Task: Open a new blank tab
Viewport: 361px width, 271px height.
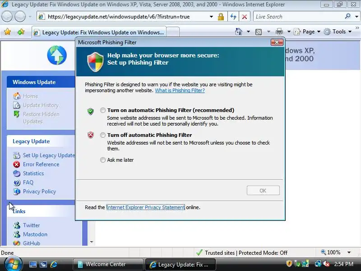Action: click(x=173, y=32)
